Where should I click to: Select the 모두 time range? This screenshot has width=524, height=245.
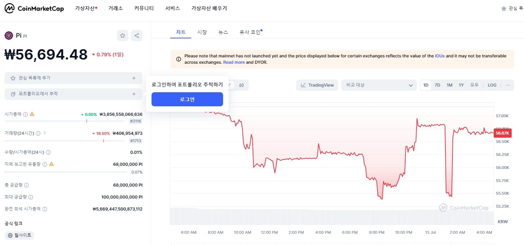click(x=474, y=85)
